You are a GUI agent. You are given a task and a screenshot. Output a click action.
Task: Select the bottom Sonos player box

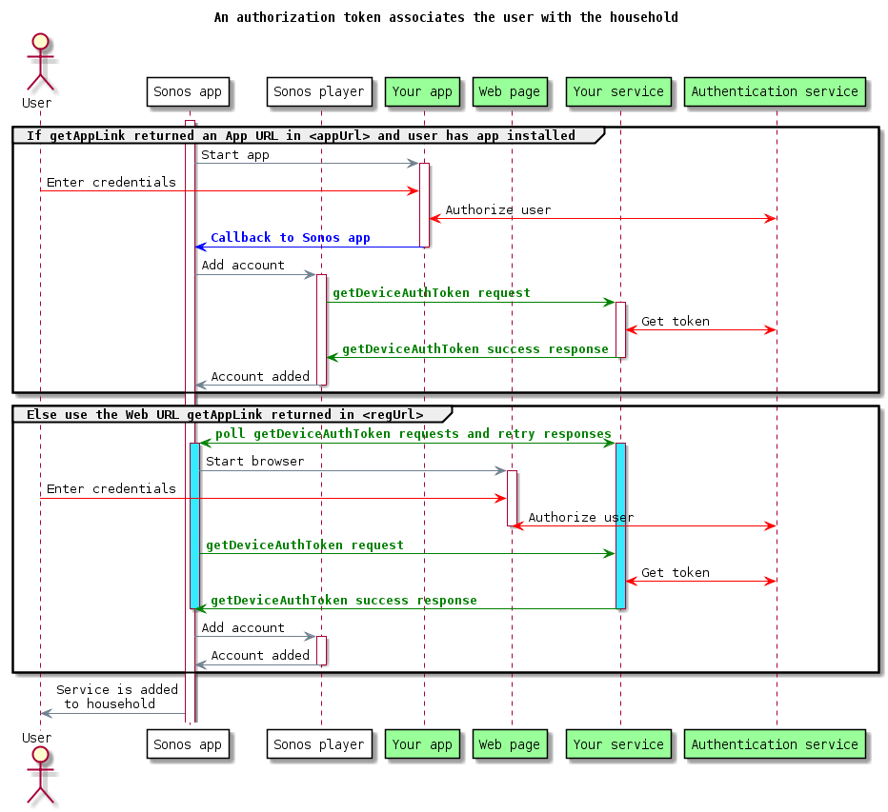tap(319, 744)
